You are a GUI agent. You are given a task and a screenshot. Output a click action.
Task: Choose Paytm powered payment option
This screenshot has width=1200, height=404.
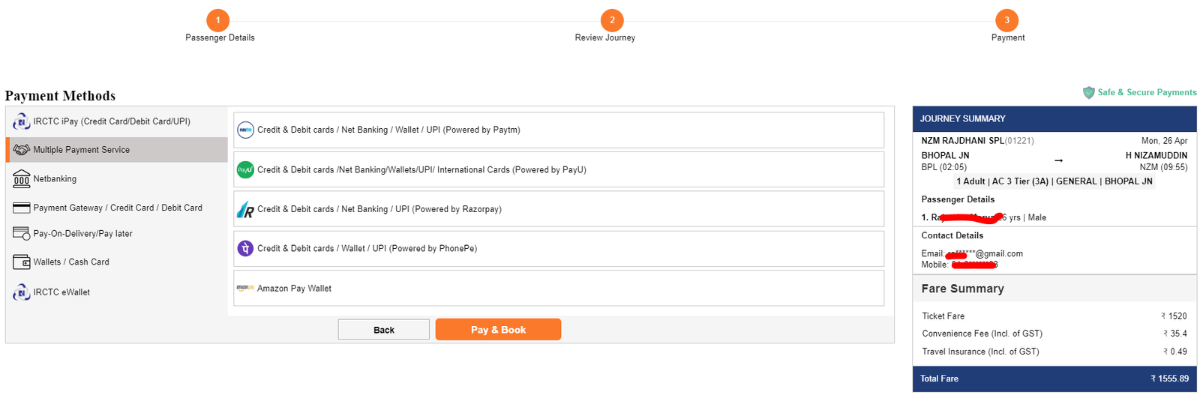click(388, 130)
